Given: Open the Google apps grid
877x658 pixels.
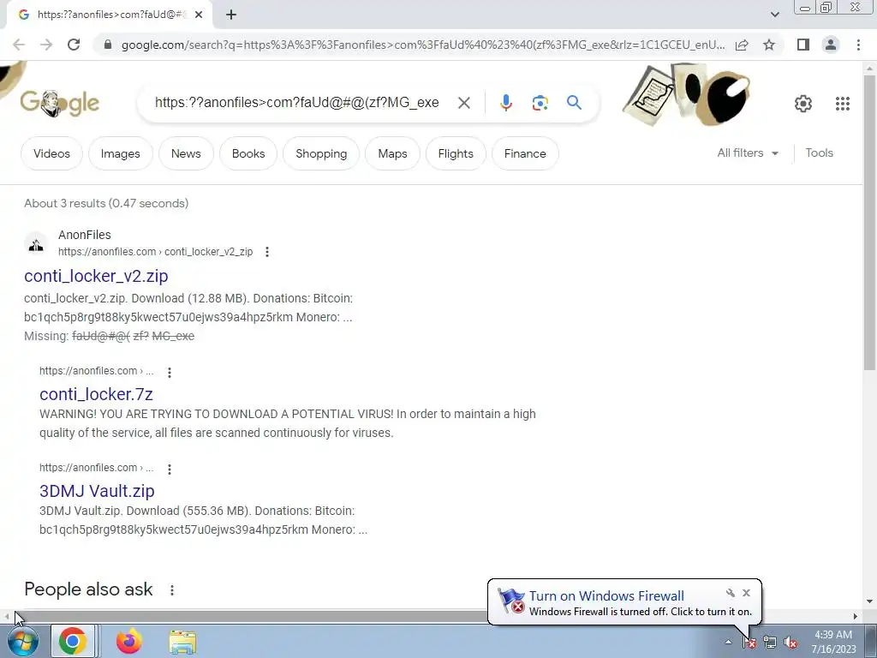Looking at the screenshot, I should click(843, 104).
